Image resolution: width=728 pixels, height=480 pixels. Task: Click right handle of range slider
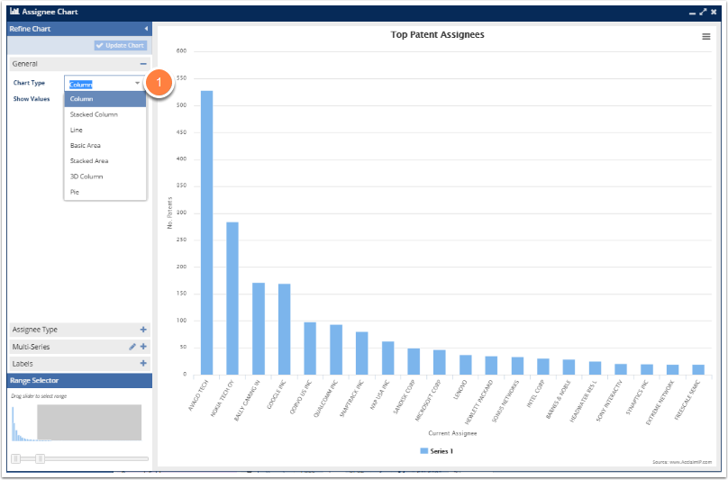point(41,458)
